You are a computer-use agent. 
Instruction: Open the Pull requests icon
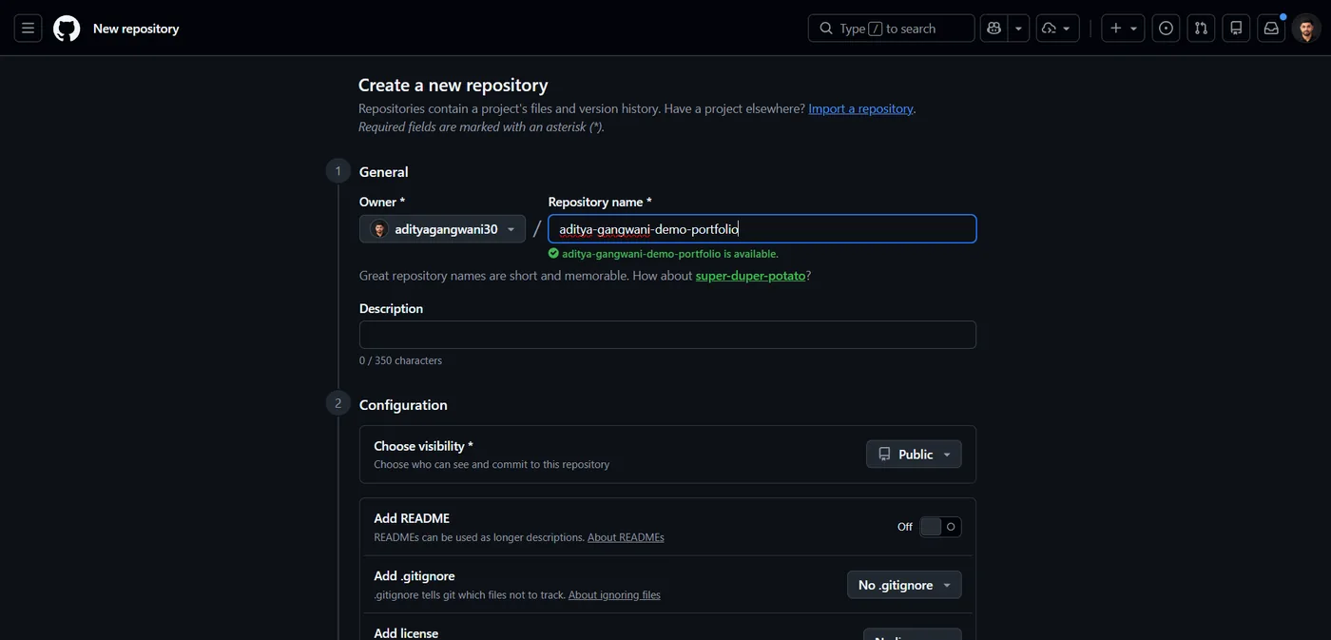tap(1201, 29)
